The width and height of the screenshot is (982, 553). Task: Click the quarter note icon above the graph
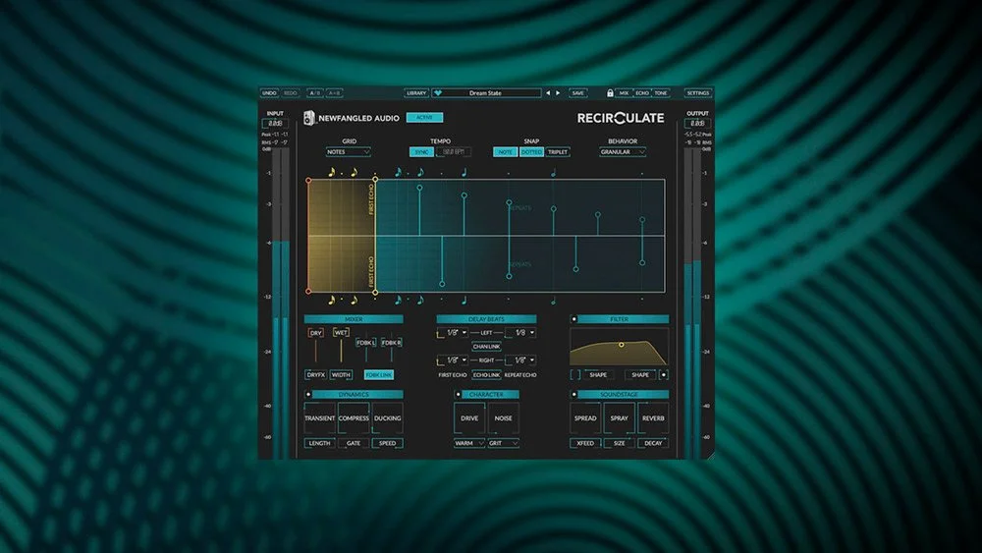point(464,172)
